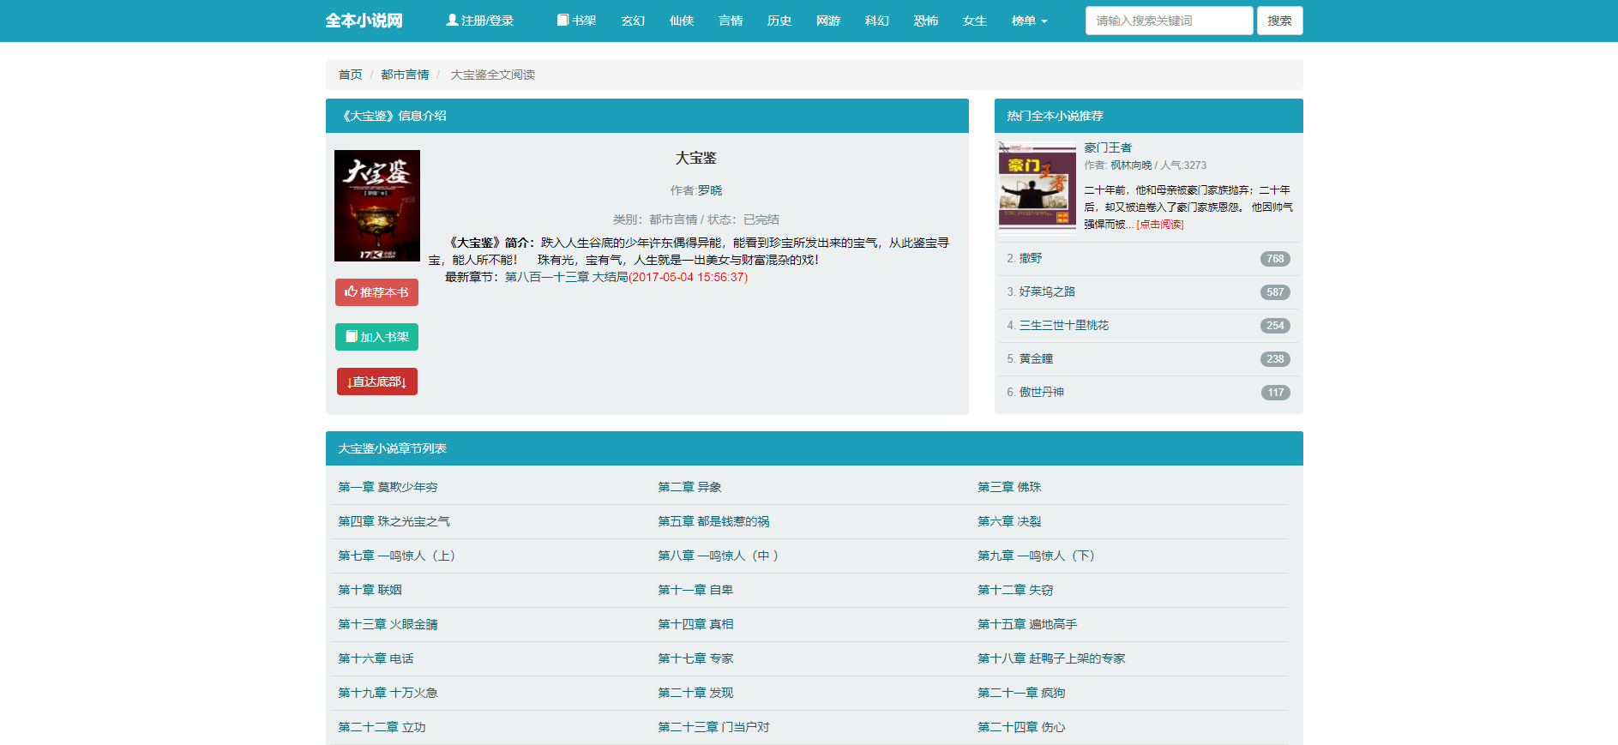Open 都市言情 breadcrumb link
This screenshot has height=745, width=1618.
click(x=405, y=75)
